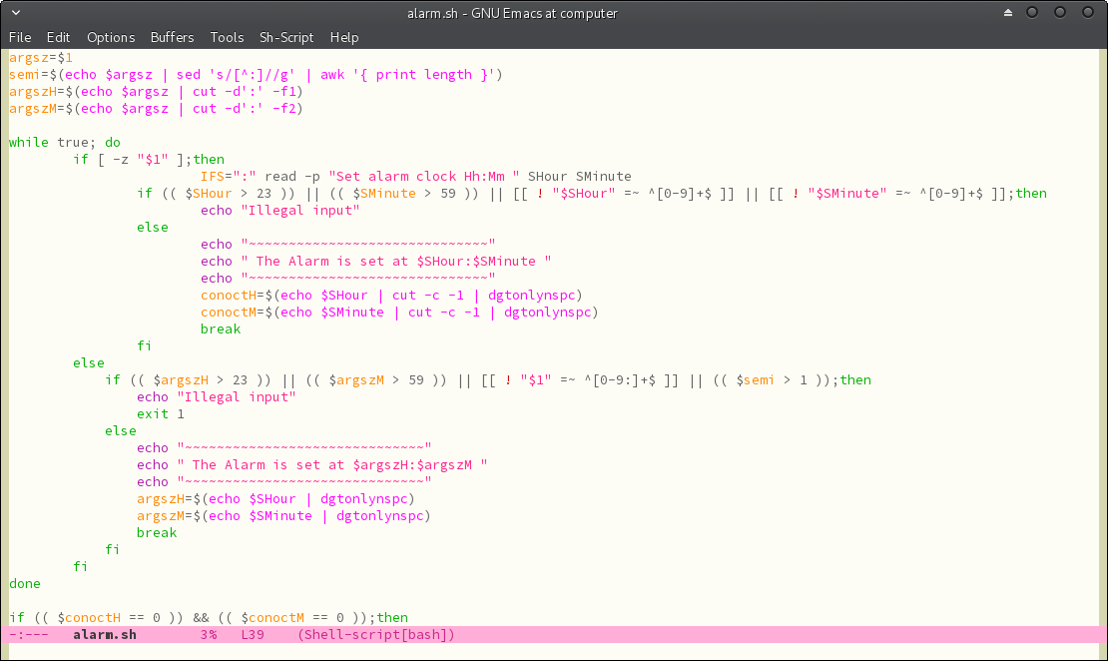Expand the Buffers menu
The height and width of the screenshot is (661, 1108).
pyautogui.click(x=172, y=37)
